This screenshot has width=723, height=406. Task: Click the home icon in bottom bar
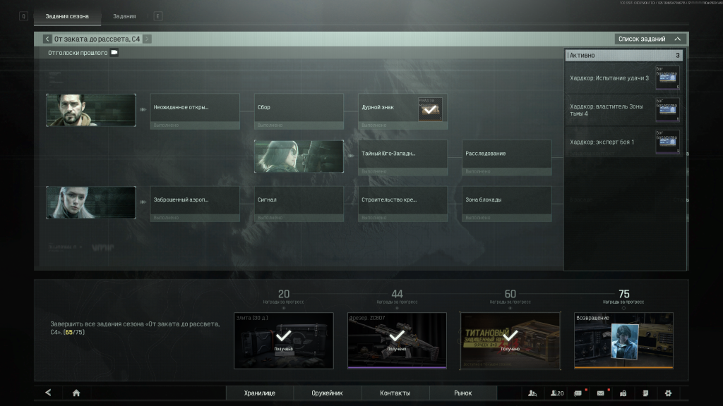[x=76, y=393]
